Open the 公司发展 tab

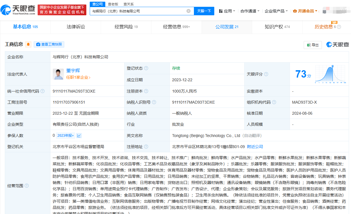pos(227,27)
